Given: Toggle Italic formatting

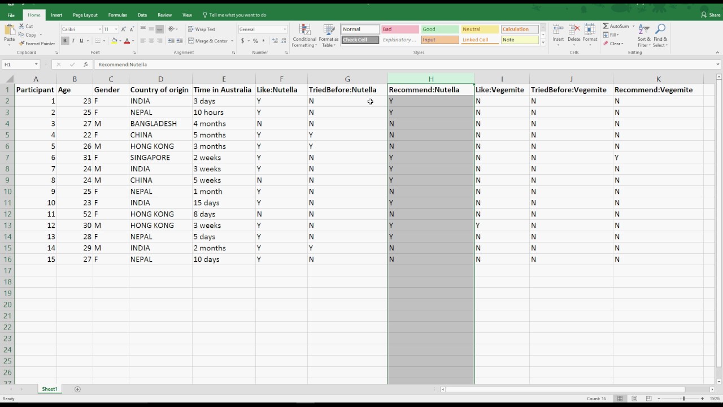Looking at the screenshot, I should coord(73,41).
